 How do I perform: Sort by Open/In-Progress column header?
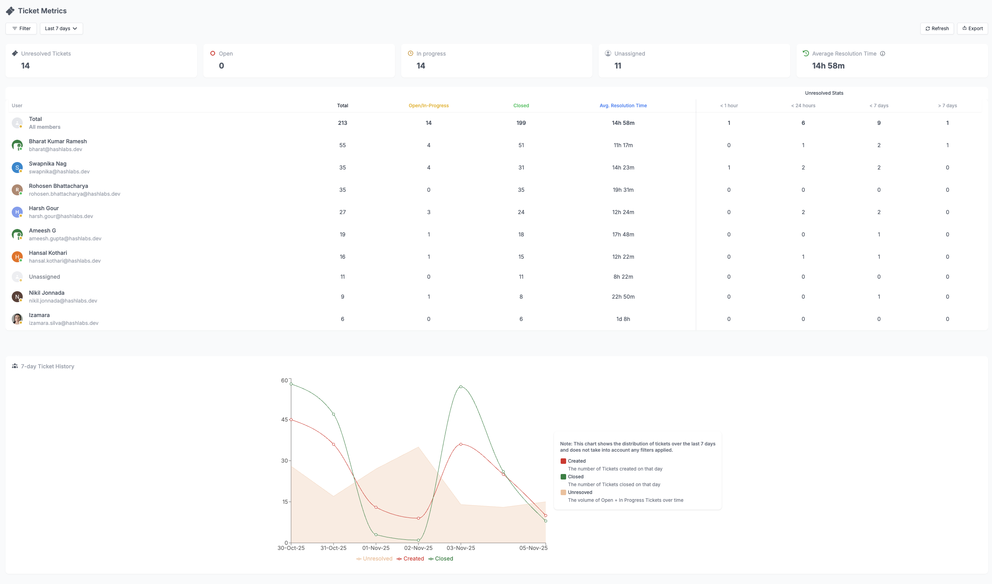coord(429,105)
